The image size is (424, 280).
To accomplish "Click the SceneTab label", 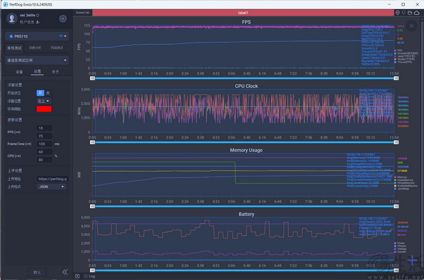I will pos(83,12).
